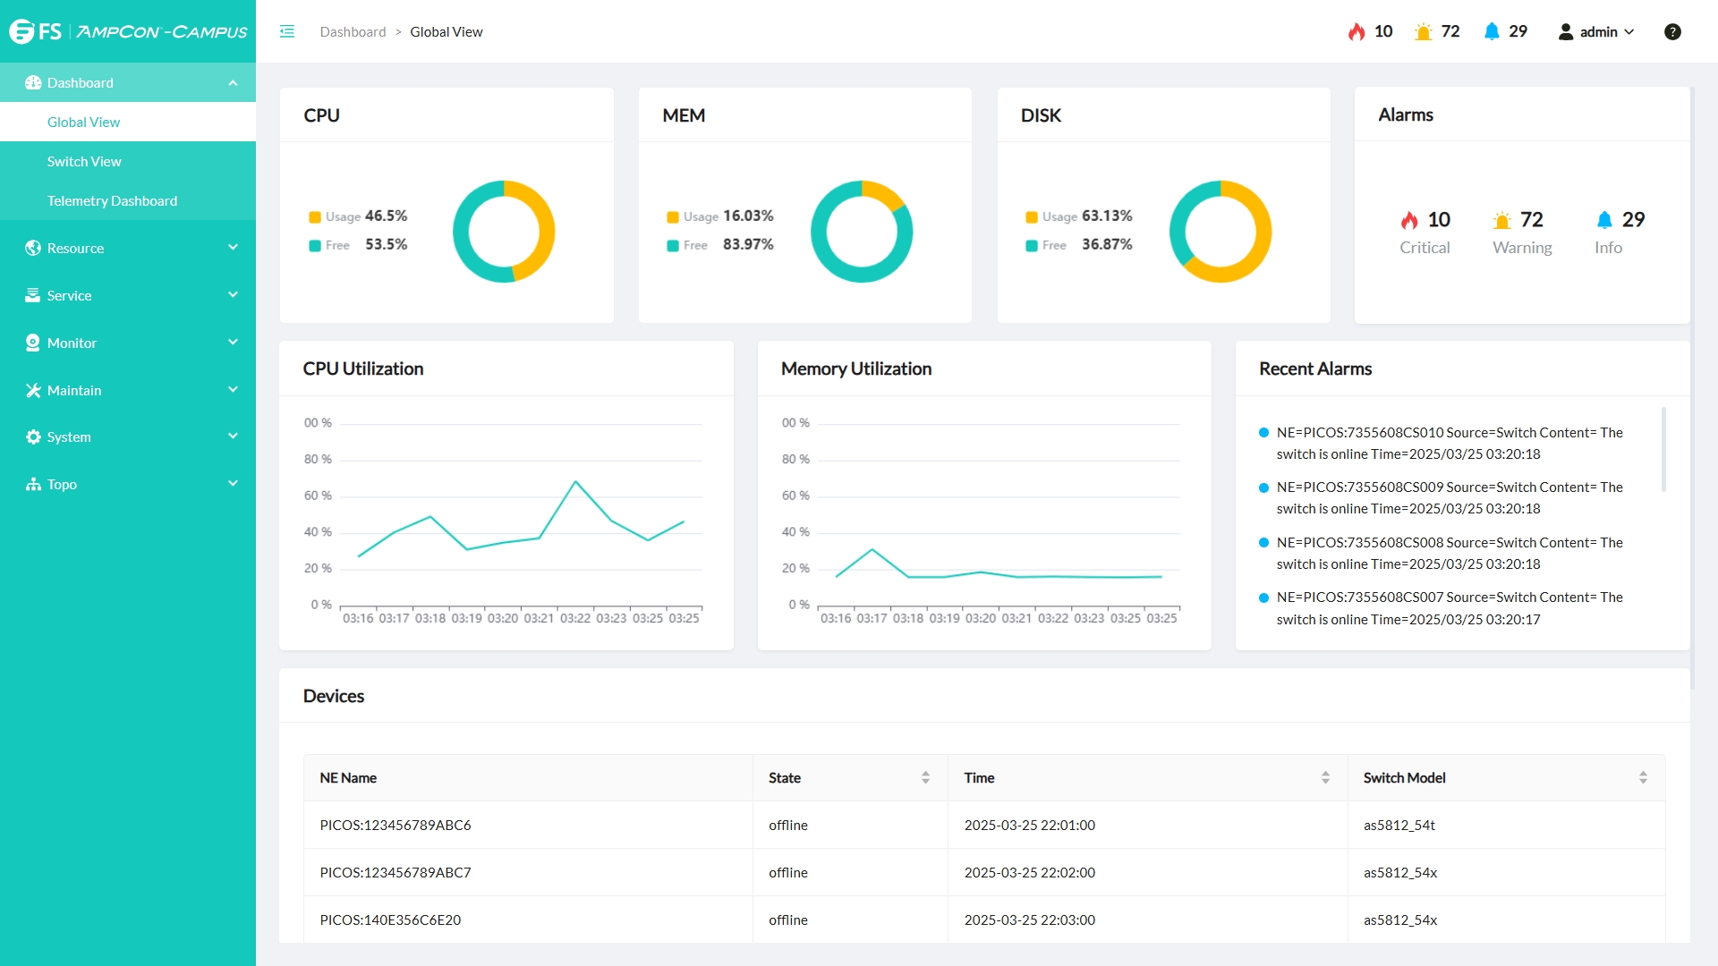Click the critical alarms flame icon in header
1718x966 pixels.
tap(1357, 32)
